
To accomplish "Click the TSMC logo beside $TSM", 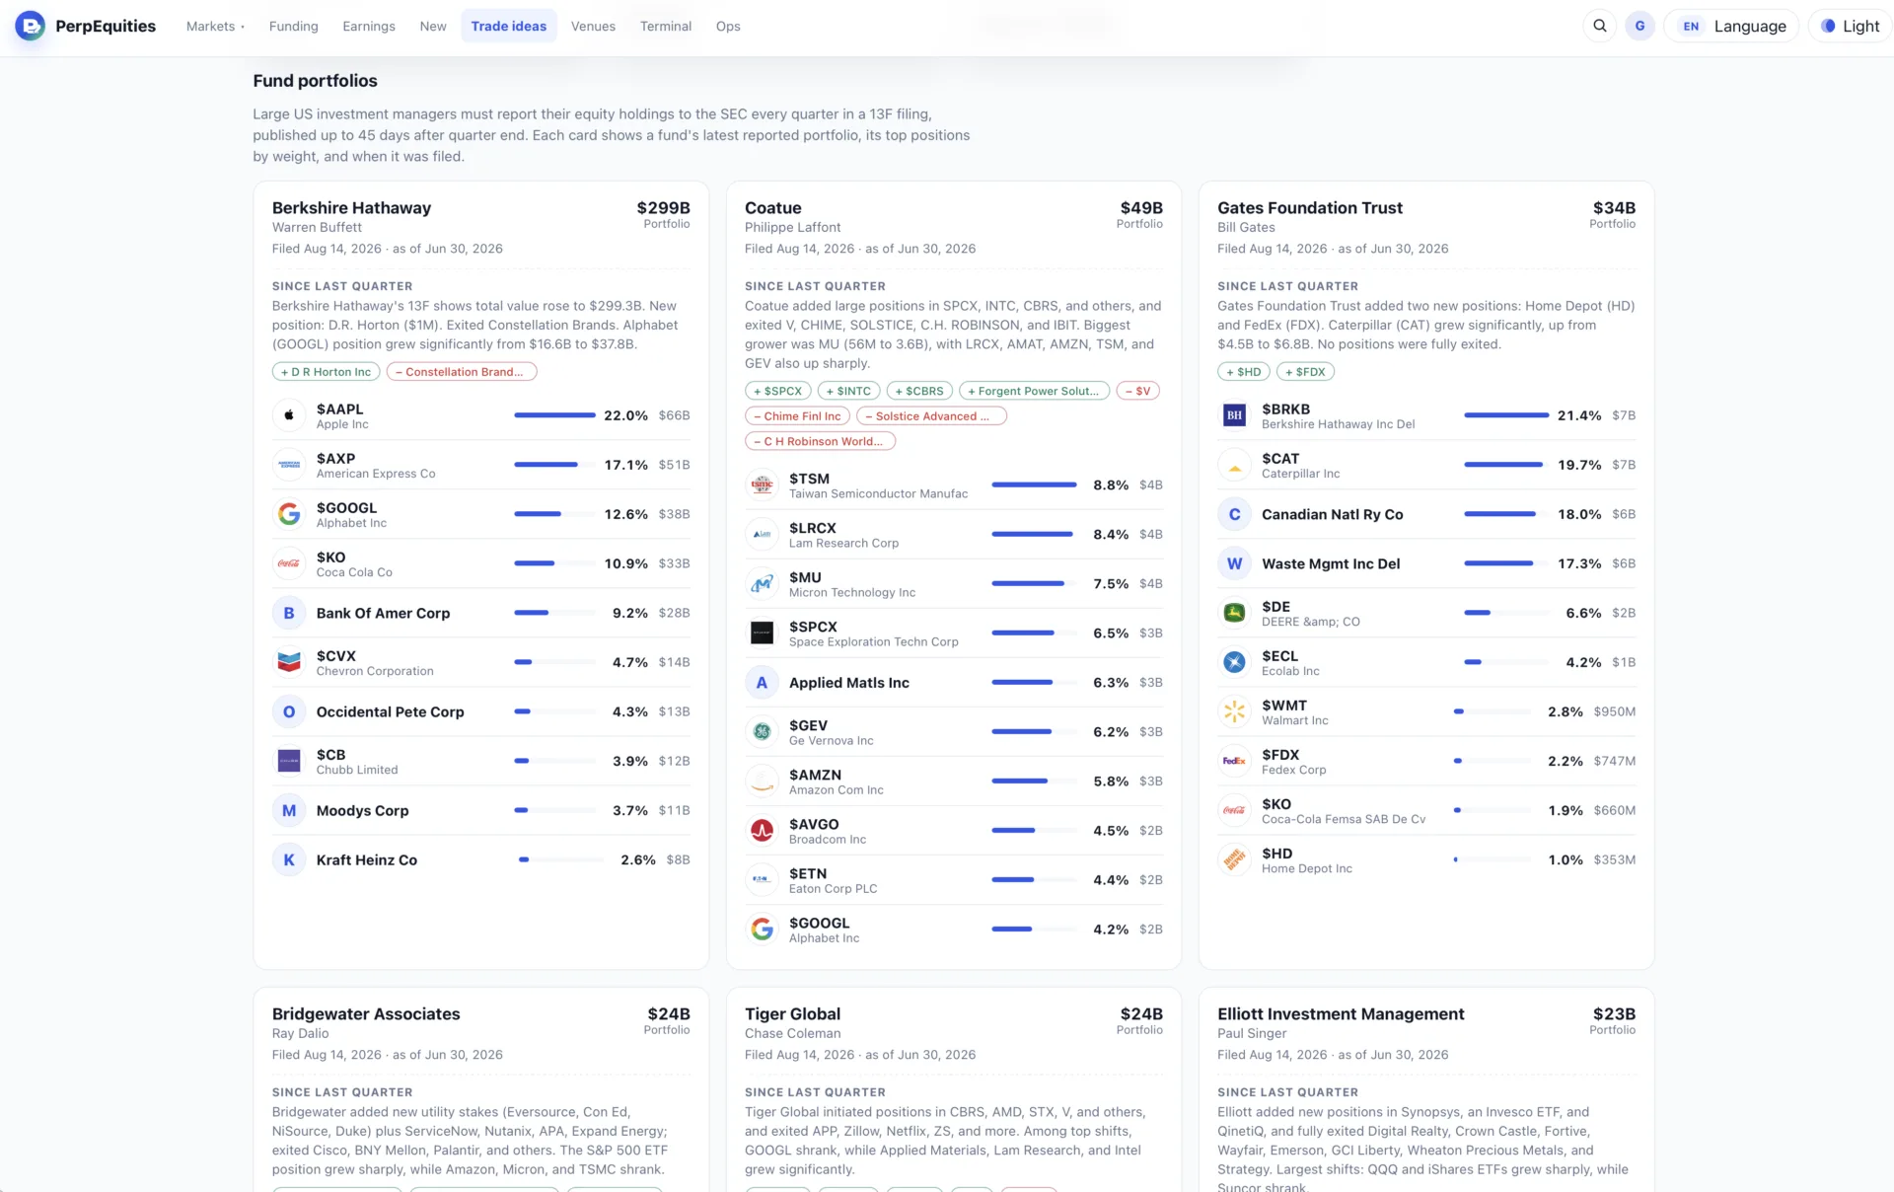I will click(762, 484).
